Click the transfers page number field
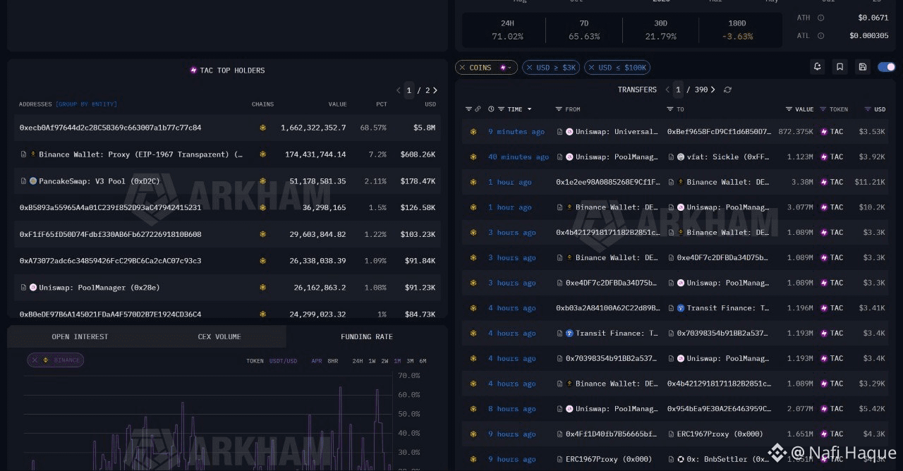This screenshot has height=471, width=903. pos(678,90)
